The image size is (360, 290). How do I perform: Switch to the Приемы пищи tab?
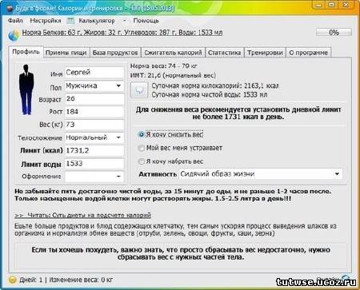[x=66, y=53]
